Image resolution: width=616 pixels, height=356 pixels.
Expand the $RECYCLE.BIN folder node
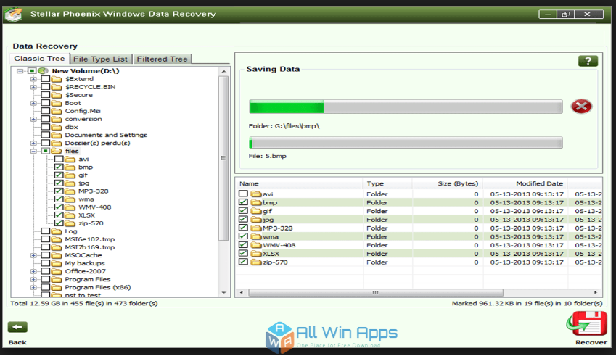pyautogui.click(x=33, y=87)
